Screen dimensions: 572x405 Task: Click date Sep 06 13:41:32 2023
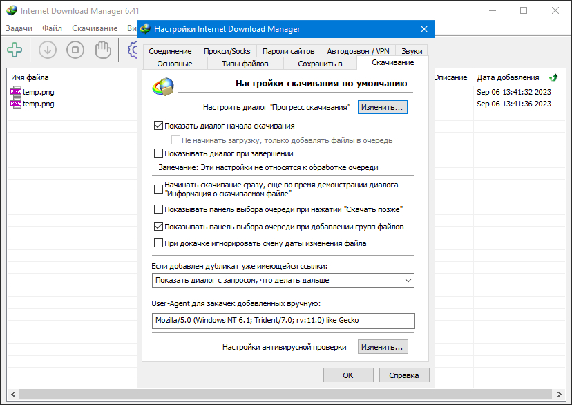pos(514,92)
